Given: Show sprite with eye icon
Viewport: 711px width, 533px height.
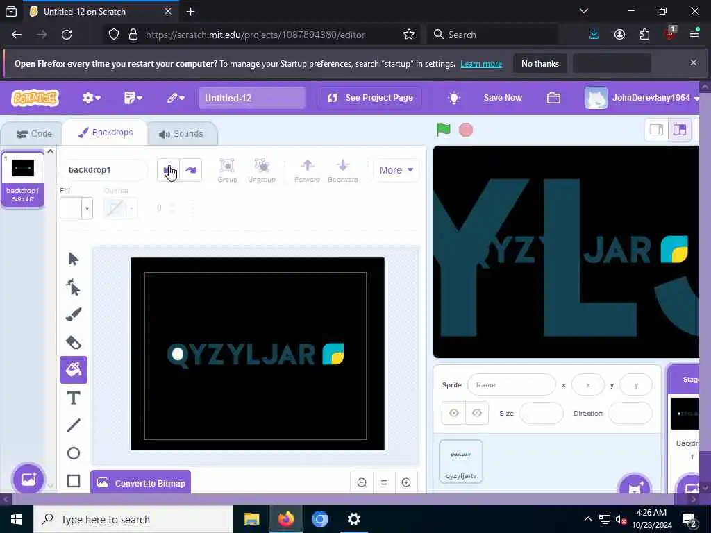Looking at the screenshot, I should (x=454, y=413).
